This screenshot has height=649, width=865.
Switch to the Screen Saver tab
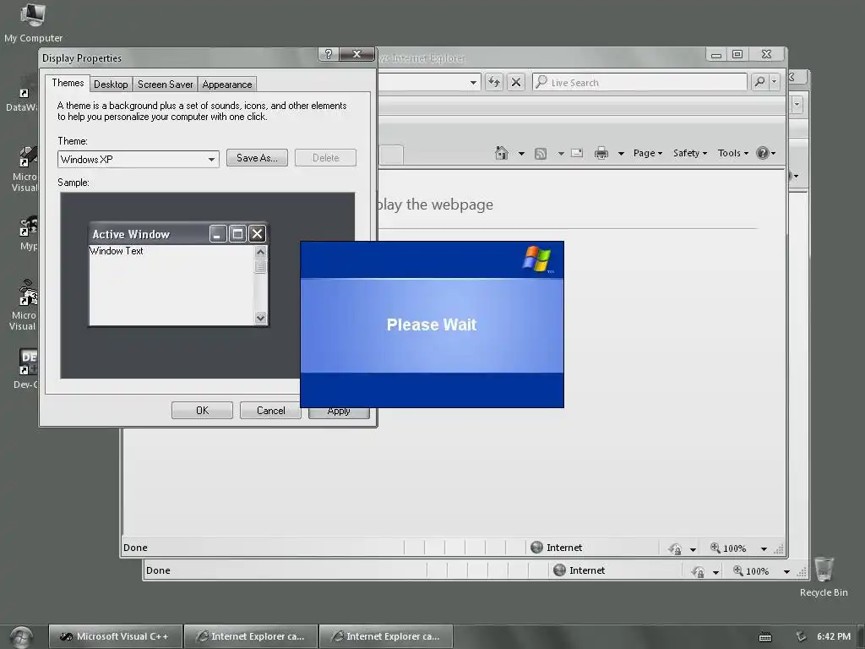point(165,84)
